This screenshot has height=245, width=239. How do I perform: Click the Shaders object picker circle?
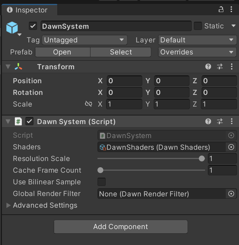[231, 147]
